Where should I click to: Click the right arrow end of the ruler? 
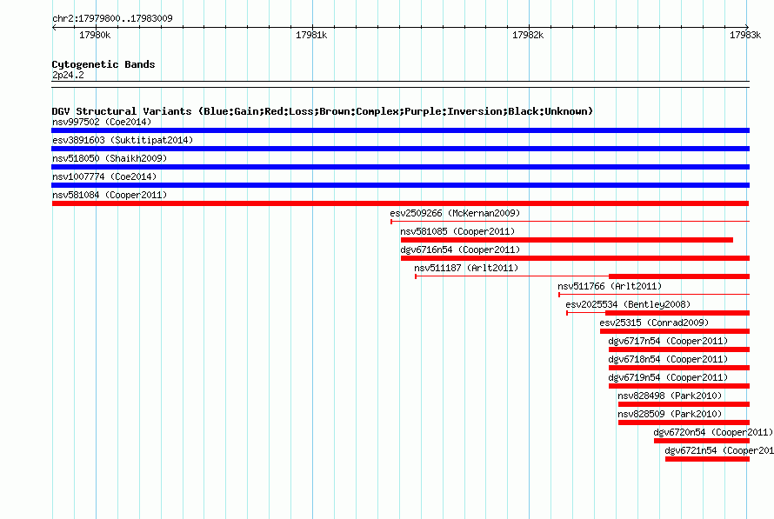pos(747,27)
